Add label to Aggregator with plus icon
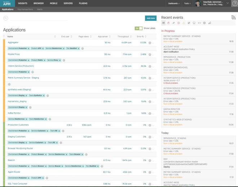 coord(83,49)
